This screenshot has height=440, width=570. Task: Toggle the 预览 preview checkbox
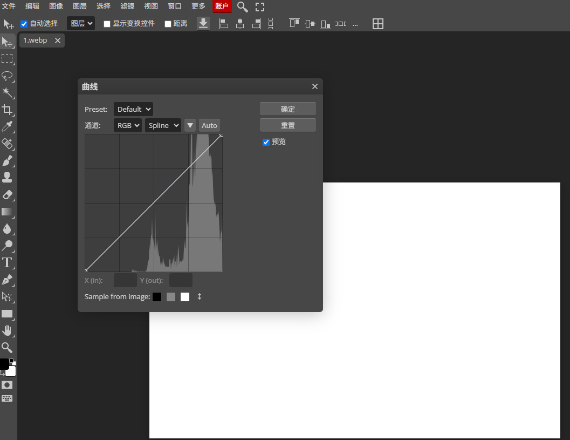[266, 142]
